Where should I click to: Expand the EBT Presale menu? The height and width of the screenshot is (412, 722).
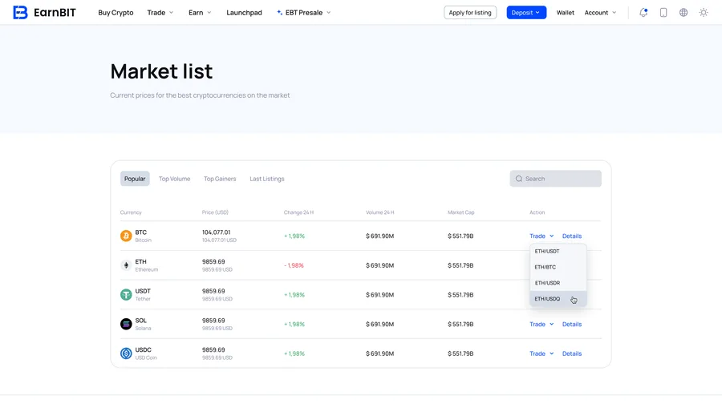tap(303, 12)
